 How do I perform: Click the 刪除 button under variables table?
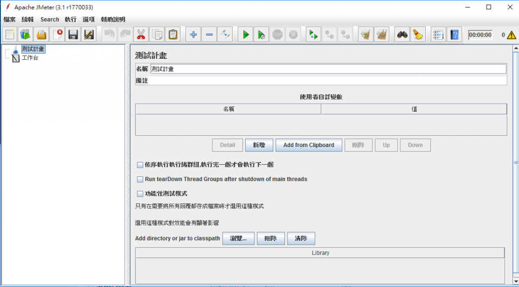358,145
